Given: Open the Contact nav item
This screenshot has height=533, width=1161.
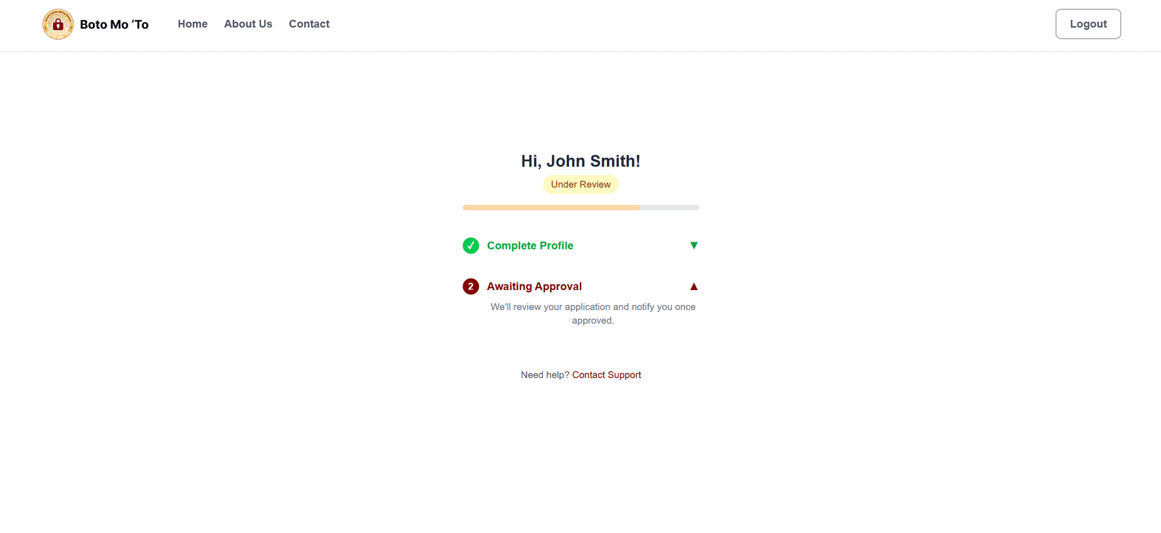Looking at the screenshot, I should [x=309, y=24].
